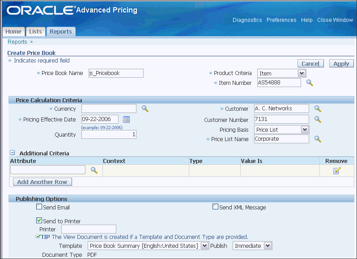Focus the Price List Name field
357x259 pixels.
point(281,139)
